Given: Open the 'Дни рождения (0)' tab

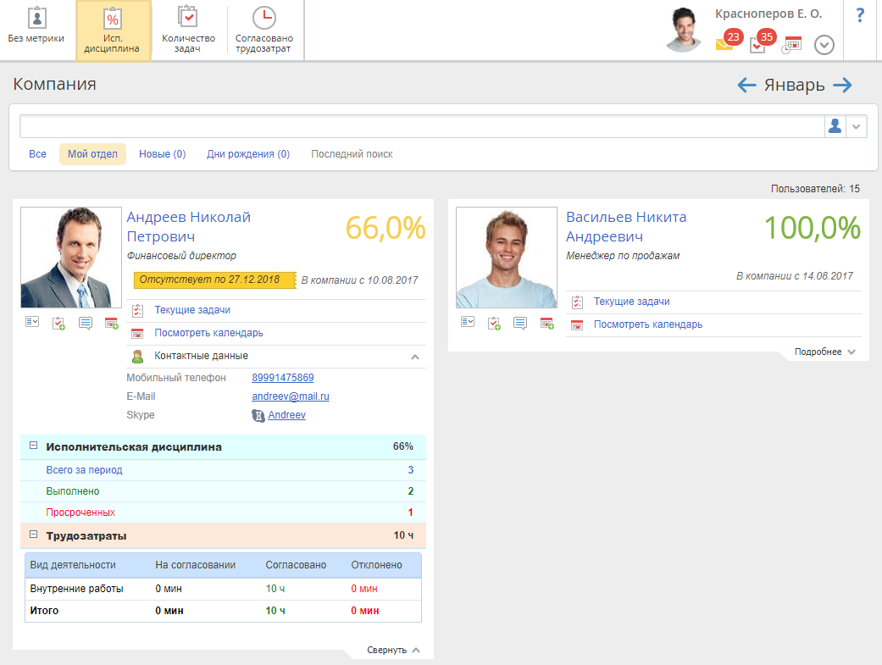Looking at the screenshot, I should [248, 154].
